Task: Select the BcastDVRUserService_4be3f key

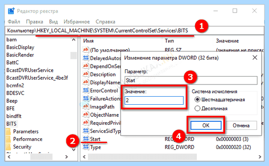Action: (x=37, y=78)
